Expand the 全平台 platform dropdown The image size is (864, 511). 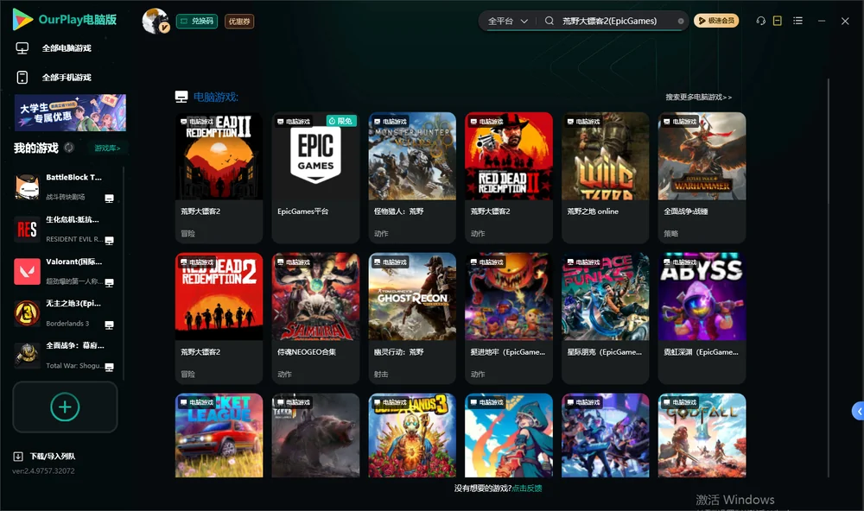point(508,21)
